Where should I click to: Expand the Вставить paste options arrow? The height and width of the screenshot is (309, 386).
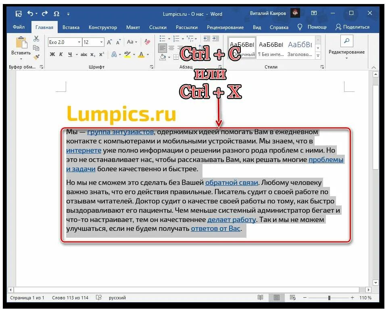(x=21, y=59)
